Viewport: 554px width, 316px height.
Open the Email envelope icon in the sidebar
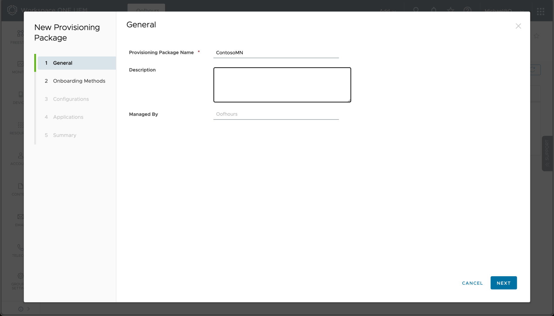click(20, 217)
